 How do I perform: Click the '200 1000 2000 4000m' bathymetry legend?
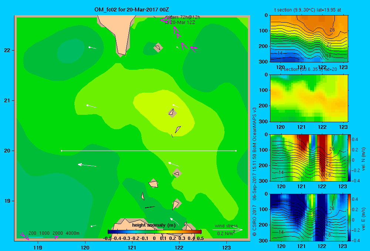tap(54, 233)
